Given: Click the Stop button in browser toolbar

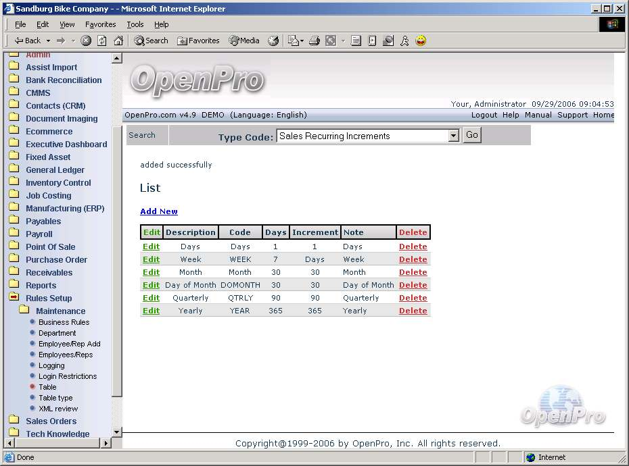Looking at the screenshot, I should click(86, 41).
